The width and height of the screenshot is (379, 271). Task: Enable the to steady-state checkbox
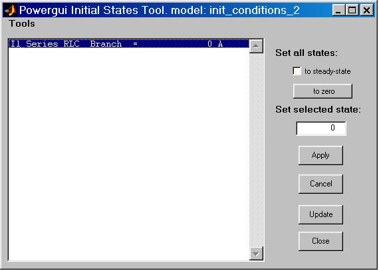coord(297,71)
